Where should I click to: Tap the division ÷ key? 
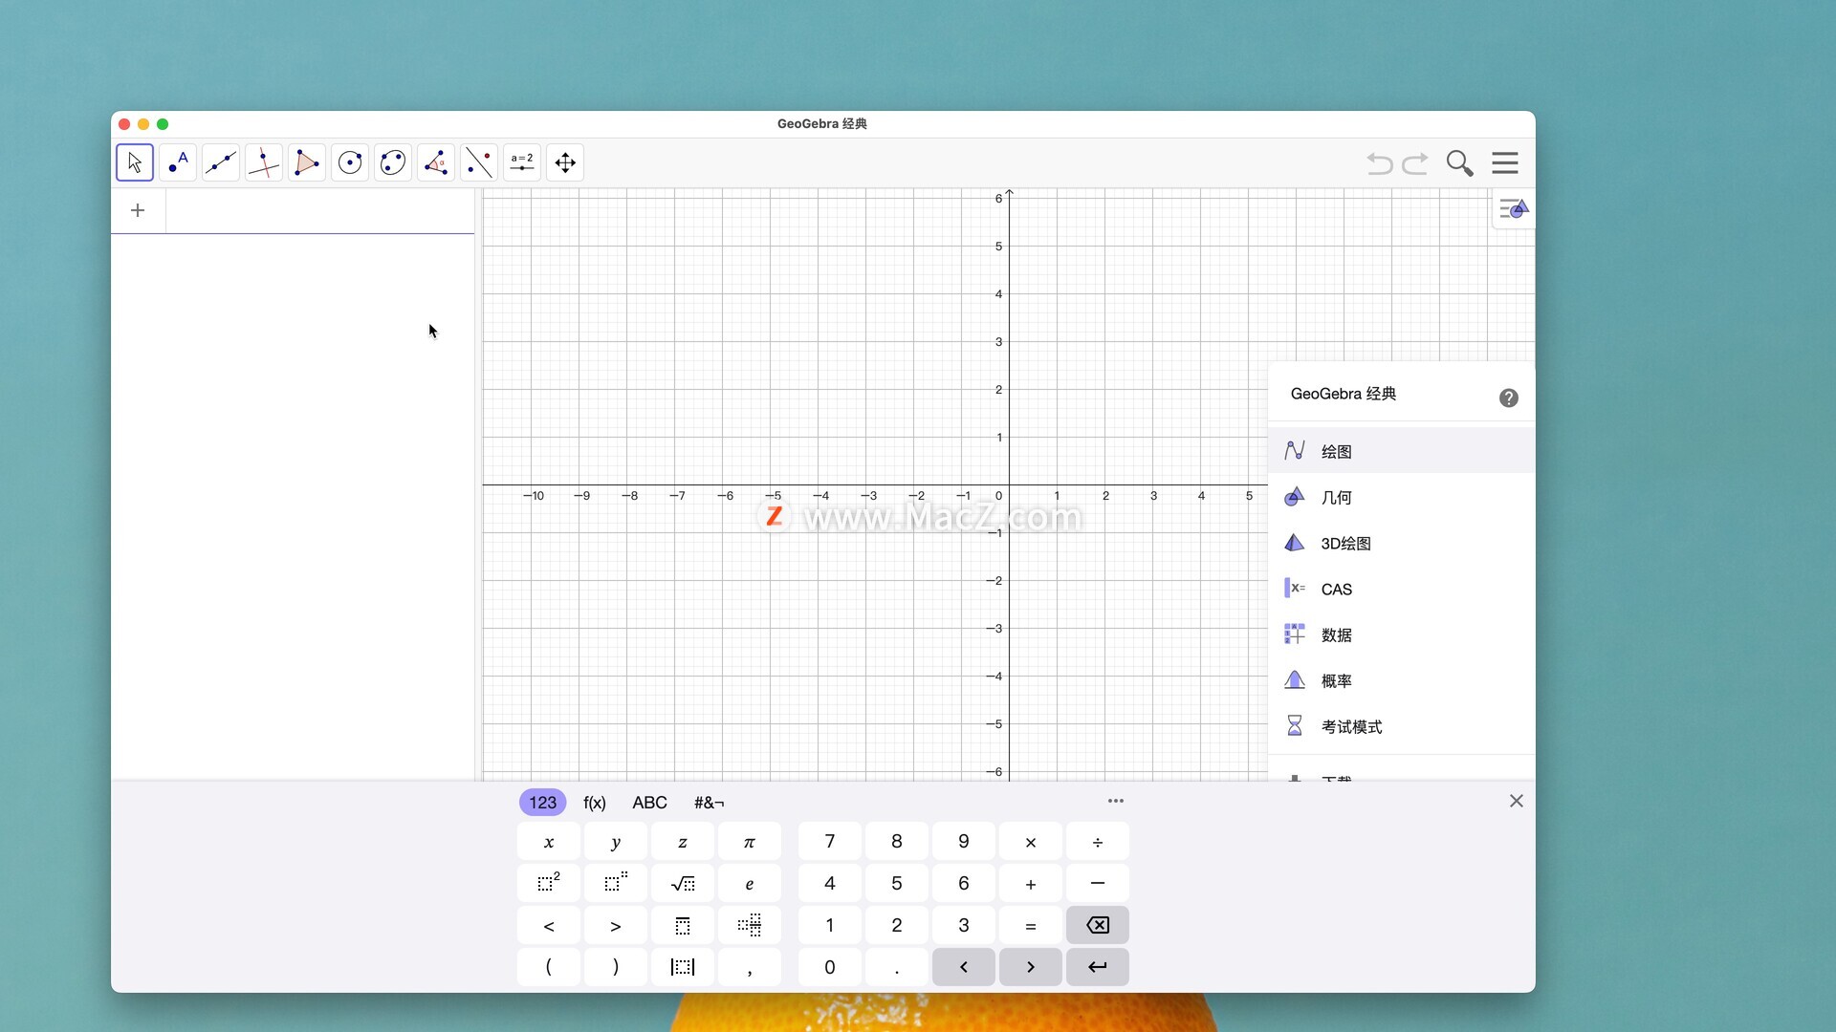pyautogui.click(x=1098, y=842)
